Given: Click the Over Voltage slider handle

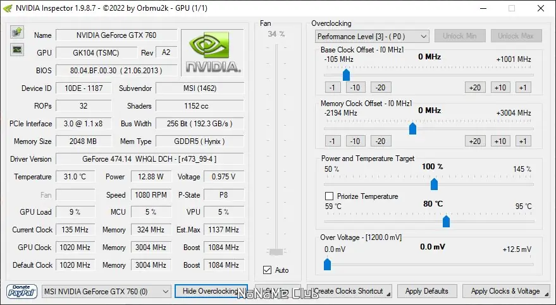Looking at the screenshot, I should point(327,264).
